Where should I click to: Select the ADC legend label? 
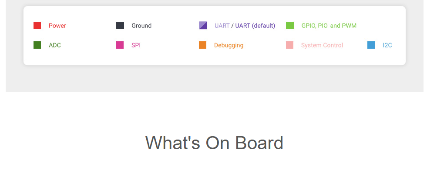point(55,45)
